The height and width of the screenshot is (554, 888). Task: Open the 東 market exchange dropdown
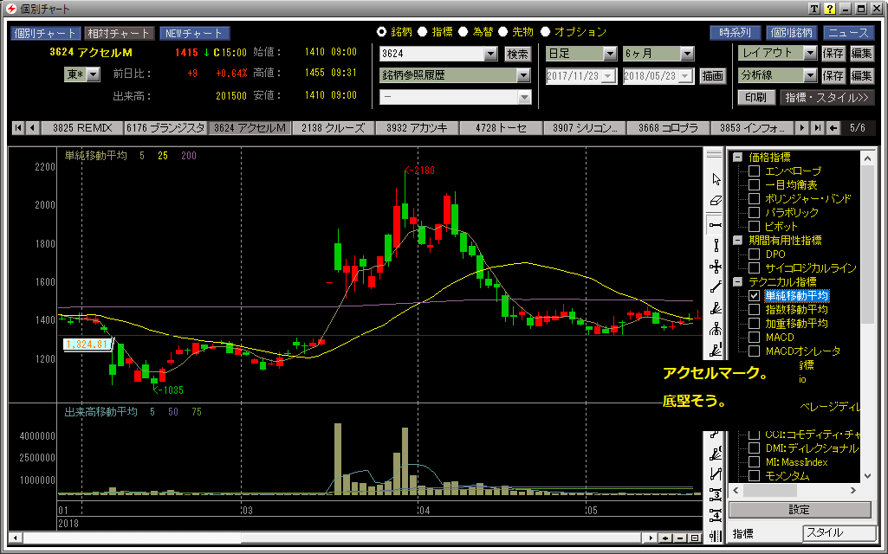(94, 74)
